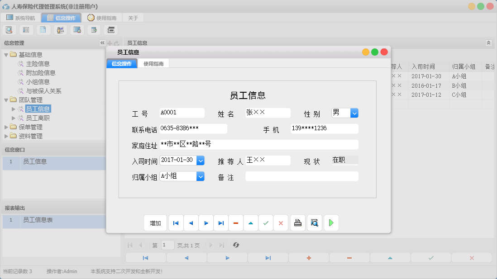Open the search/preview tool in the toolbar
The width and height of the screenshot is (497, 279).
[9, 29]
